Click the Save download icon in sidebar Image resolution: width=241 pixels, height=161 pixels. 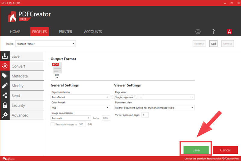pos(5,56)
